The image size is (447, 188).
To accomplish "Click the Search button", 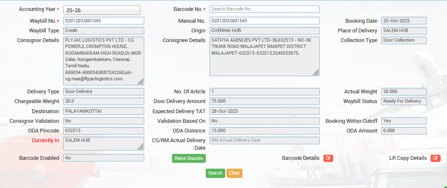I will tap(215, 173).
